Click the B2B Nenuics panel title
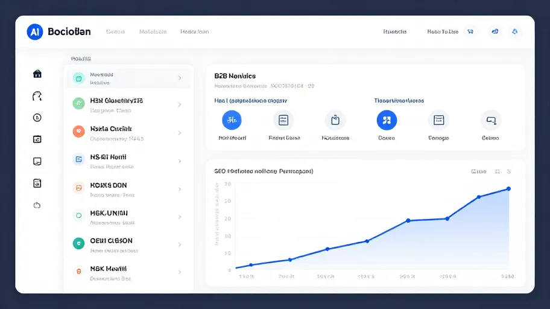This screenshot has height=309, width=550. point(235,76)
